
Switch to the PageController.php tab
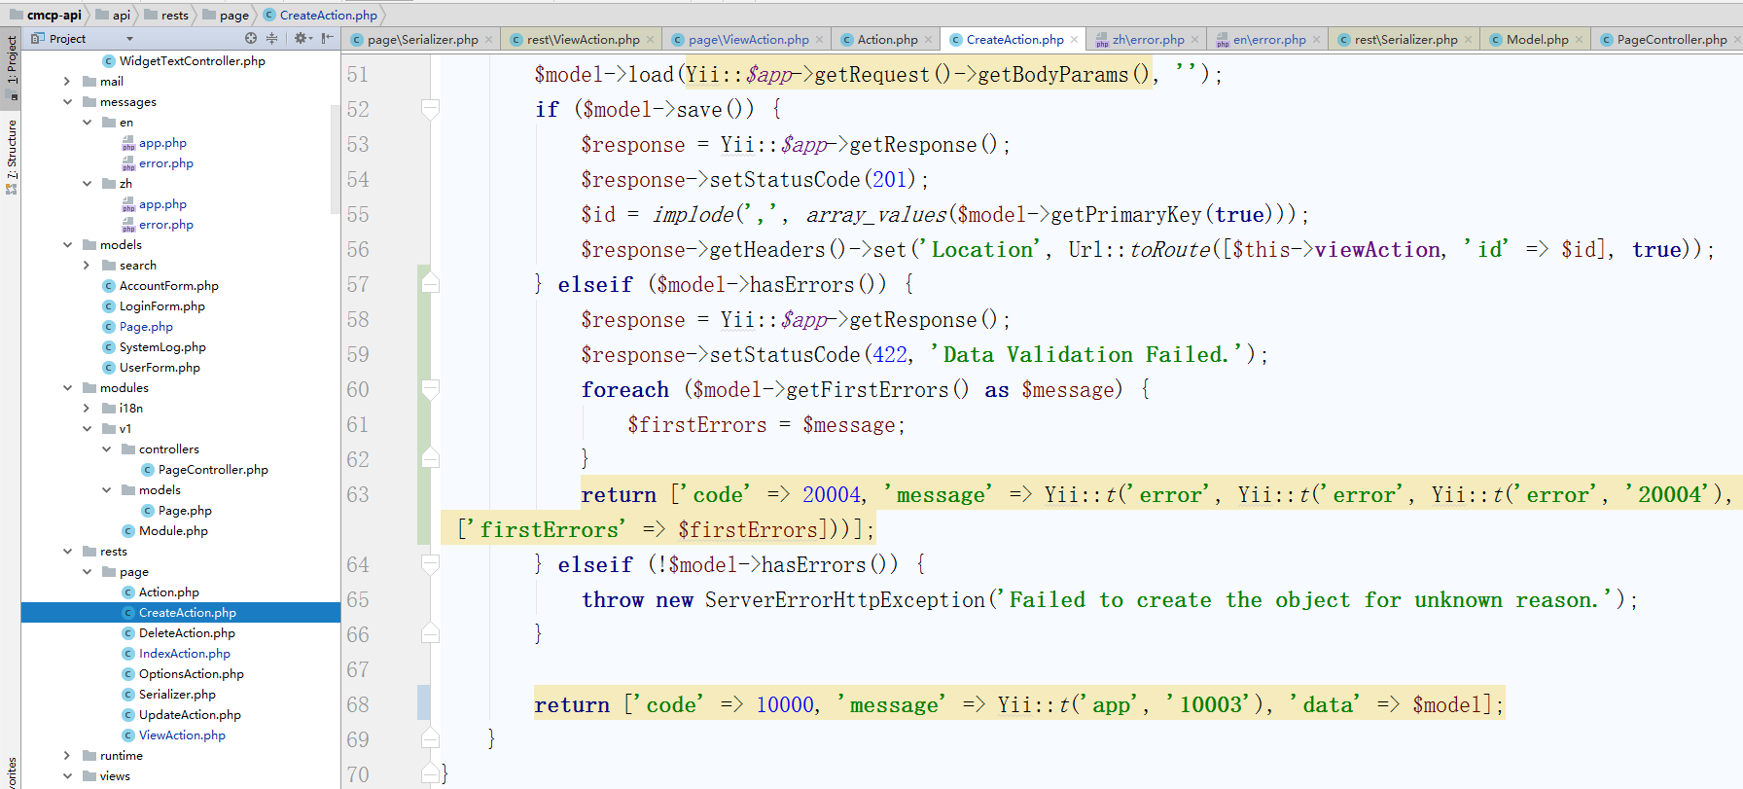1670,40
